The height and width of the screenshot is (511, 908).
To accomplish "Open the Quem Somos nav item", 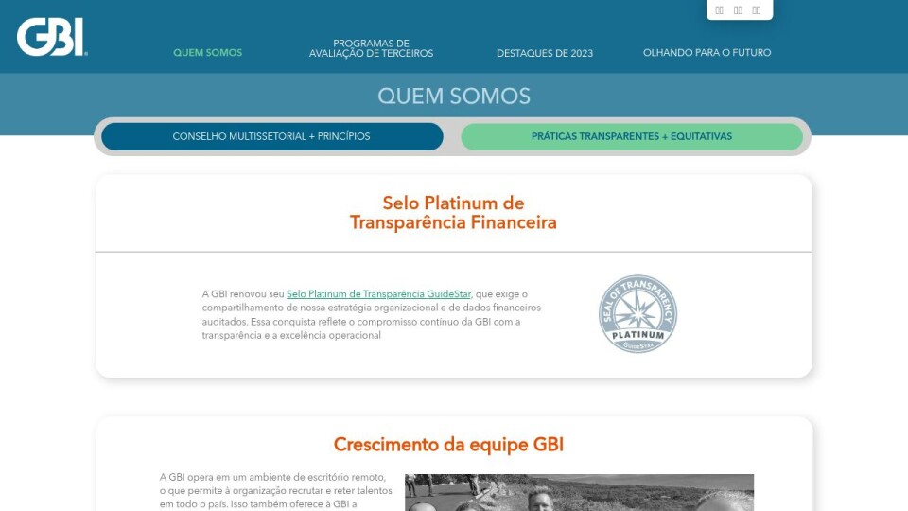I will pos(207,53).
